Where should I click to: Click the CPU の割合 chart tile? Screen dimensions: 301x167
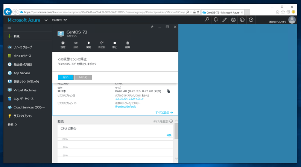115,144
